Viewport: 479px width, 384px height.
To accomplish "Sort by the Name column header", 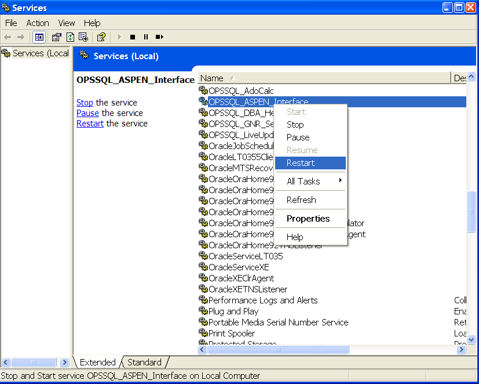I will (324, 78).
